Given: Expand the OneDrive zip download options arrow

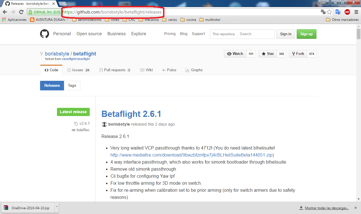Looking at the screenshot, I should tap(57, 208).
